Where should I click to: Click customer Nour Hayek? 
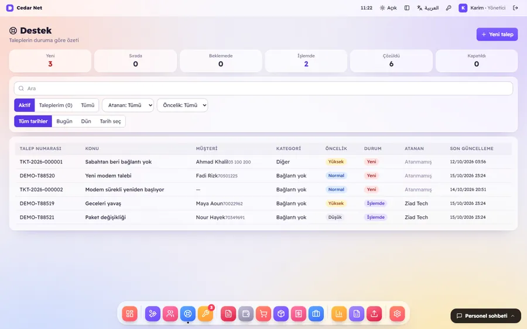click(210, 217)
